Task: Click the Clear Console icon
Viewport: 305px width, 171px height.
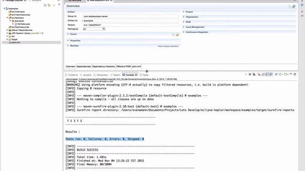Action: coord(259,74)
